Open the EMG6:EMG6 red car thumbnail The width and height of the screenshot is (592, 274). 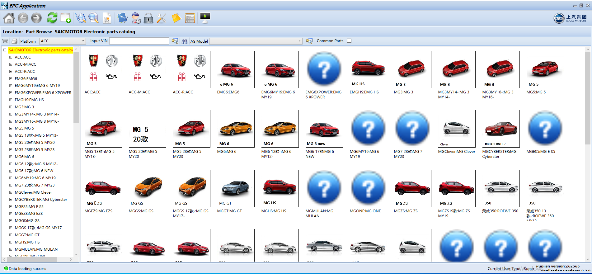tap(236, 69)
